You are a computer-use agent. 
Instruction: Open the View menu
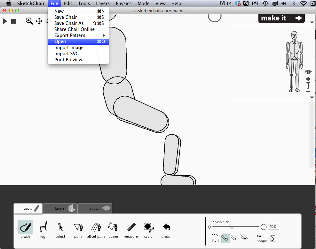click(x=161, y=4)
